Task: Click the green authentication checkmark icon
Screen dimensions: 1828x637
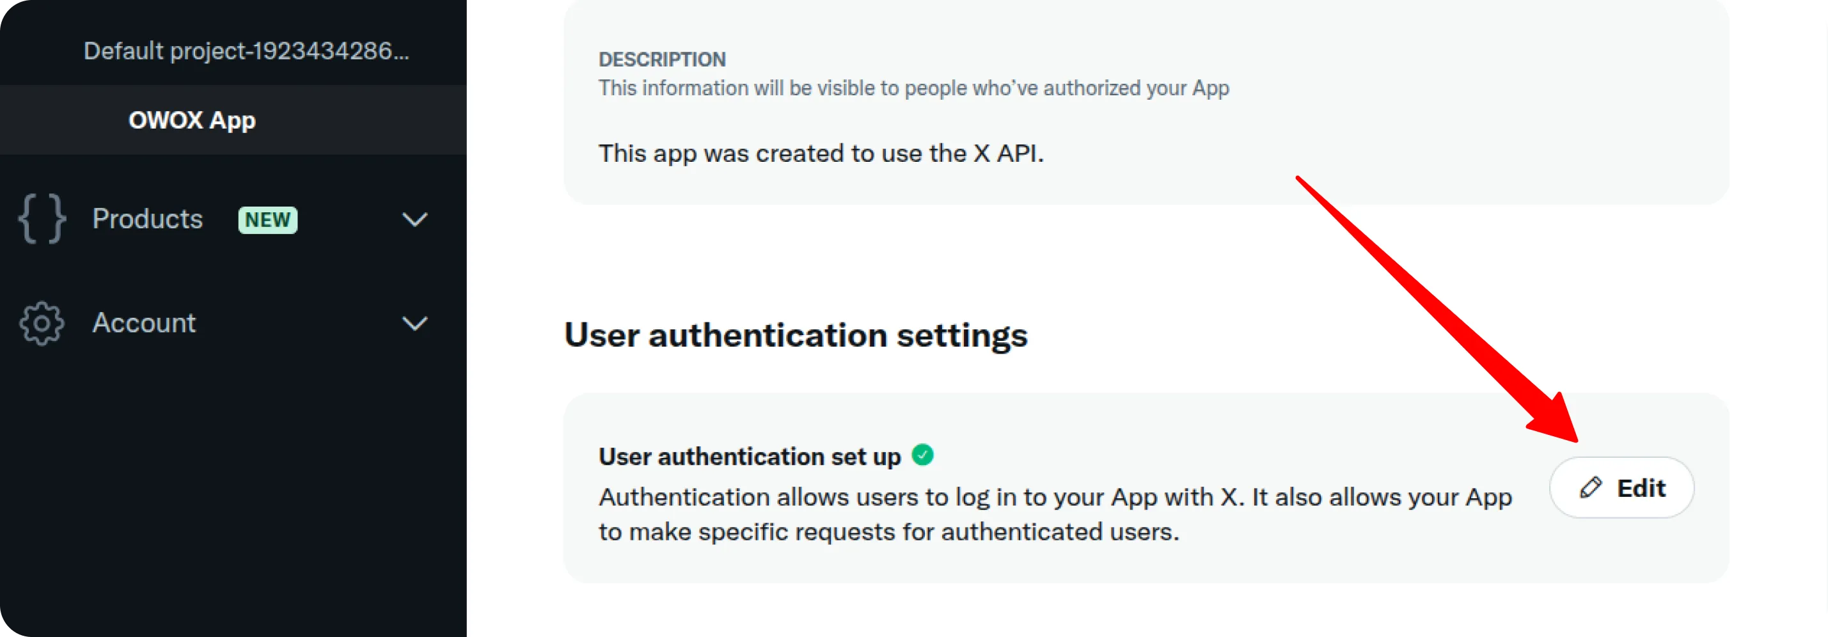Action: 922,454
